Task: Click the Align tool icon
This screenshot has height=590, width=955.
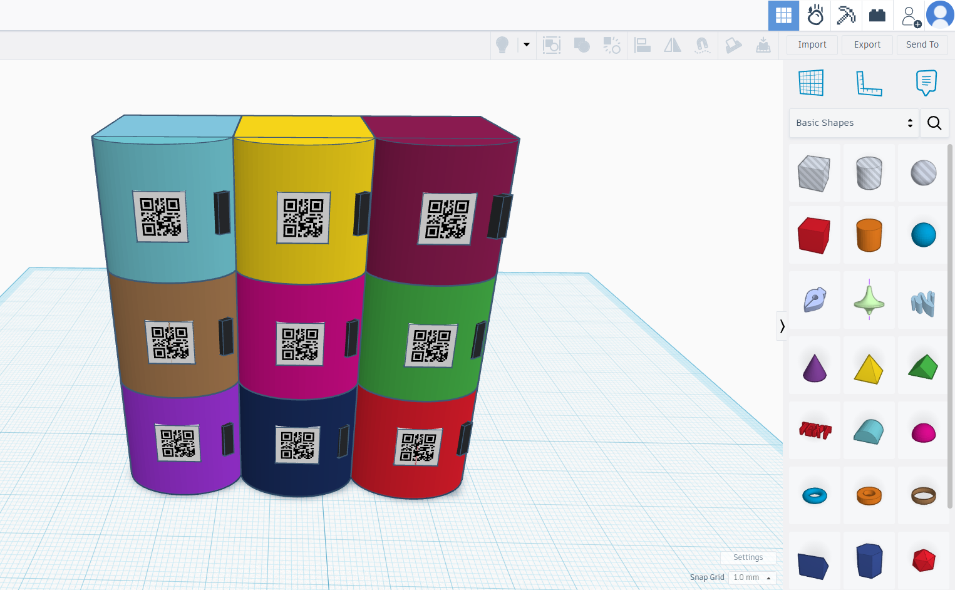Action: [643, 45]
